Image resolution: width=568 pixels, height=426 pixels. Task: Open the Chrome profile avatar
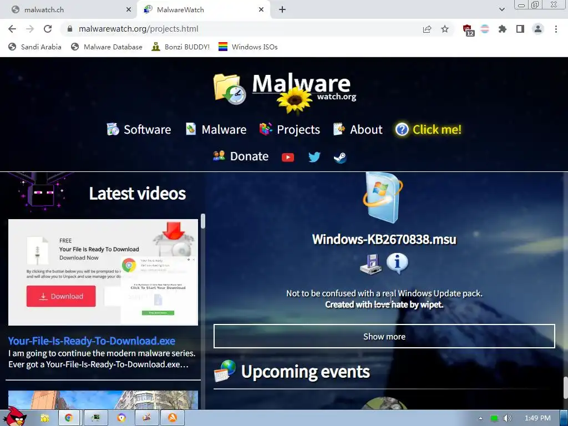[x=538, y=29]
